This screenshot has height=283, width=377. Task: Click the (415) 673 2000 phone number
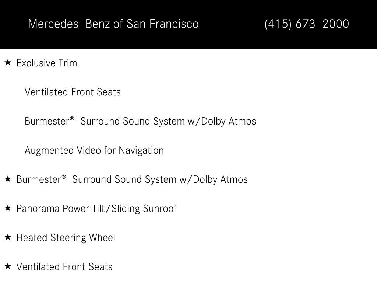pyautogui.click(x=307, y=24)
